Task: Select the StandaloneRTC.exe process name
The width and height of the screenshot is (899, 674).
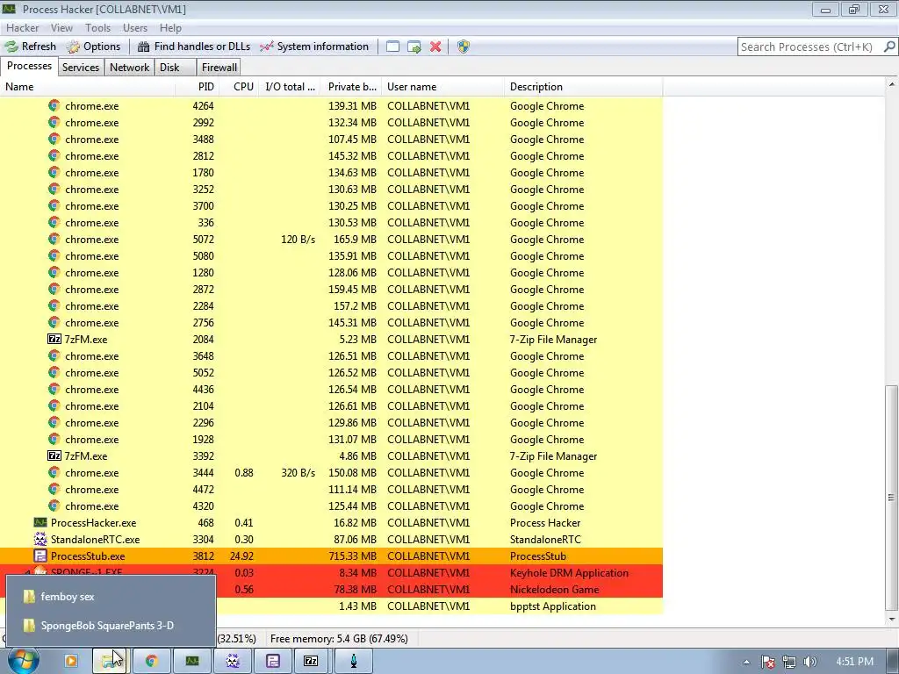Action: (x=95, y=540)
